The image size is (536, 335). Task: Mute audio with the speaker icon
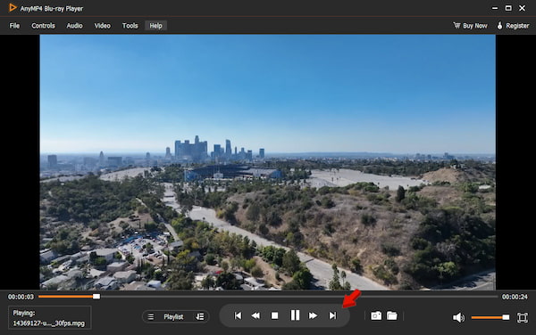458,317
